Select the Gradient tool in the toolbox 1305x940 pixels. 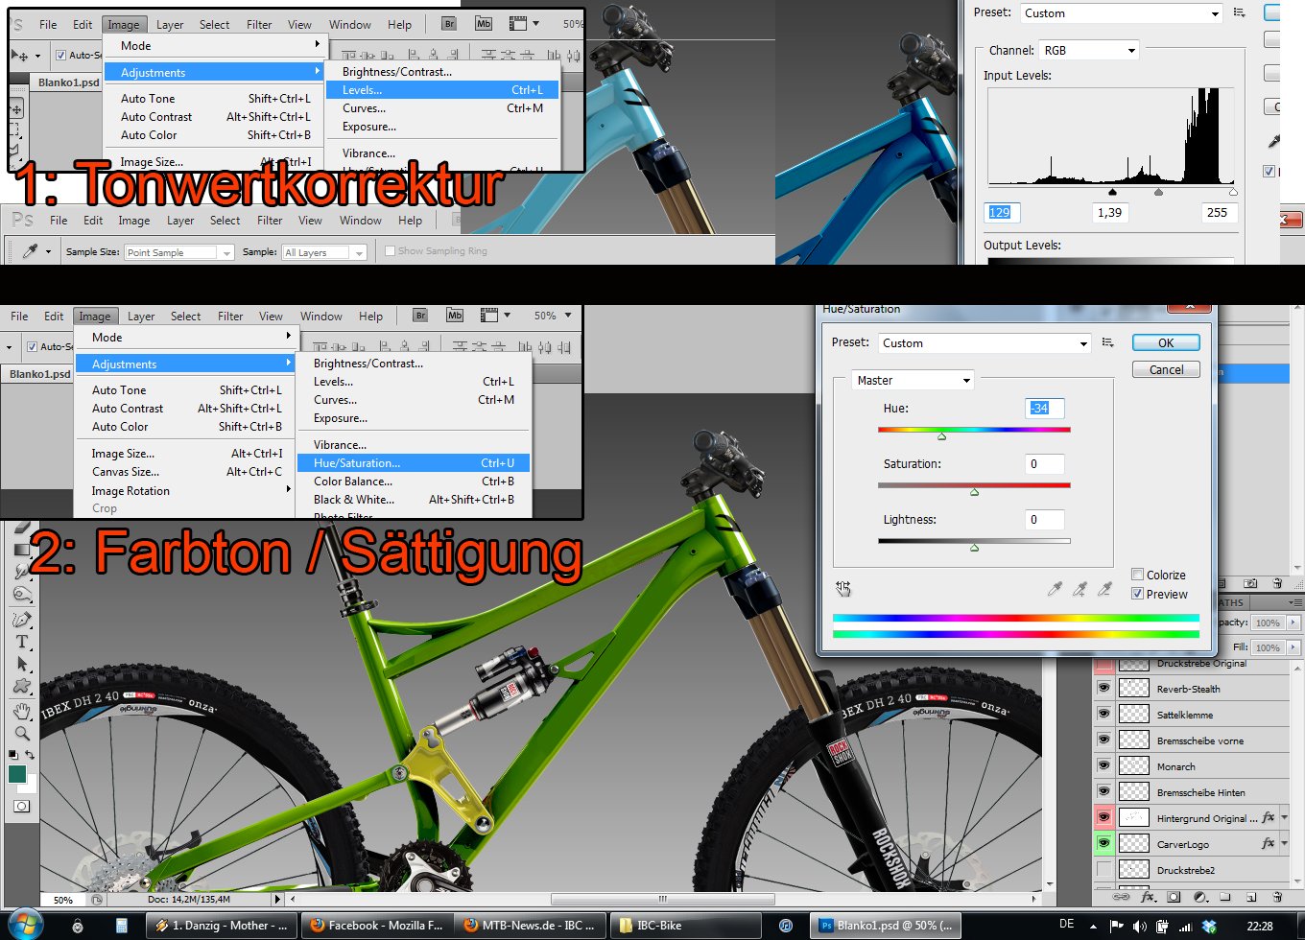pos(21,550)
